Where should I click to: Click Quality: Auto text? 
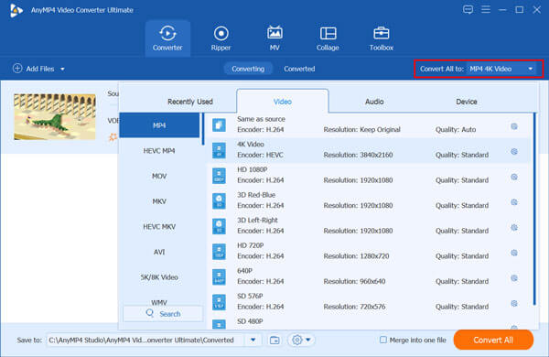point(456,130)
